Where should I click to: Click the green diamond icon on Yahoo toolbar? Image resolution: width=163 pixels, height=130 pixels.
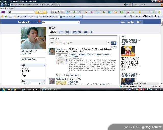click(75, 12)
